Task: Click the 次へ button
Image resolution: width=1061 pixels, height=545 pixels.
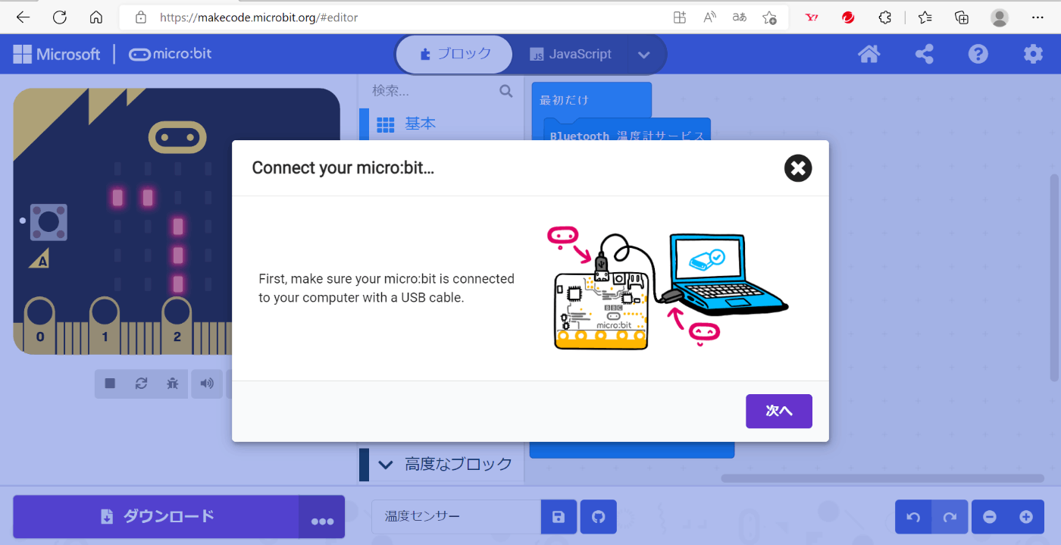Action: point(778,411)
